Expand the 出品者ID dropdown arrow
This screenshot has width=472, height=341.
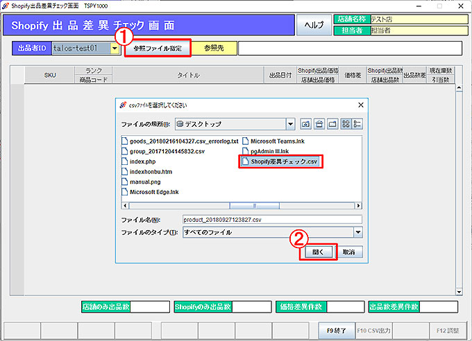coord(115,48)
